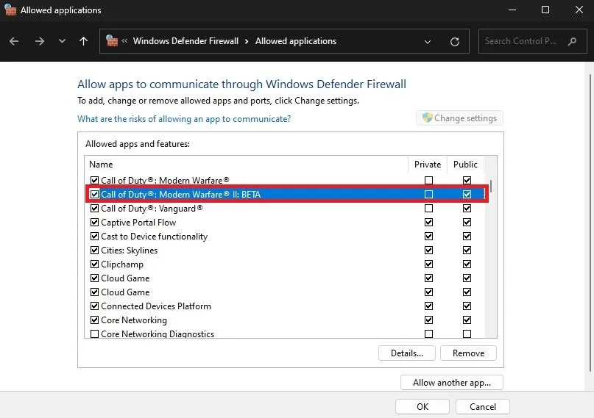Click the window's right-edge scrollbar
This screenshot has height=418, width=594.
590,223
